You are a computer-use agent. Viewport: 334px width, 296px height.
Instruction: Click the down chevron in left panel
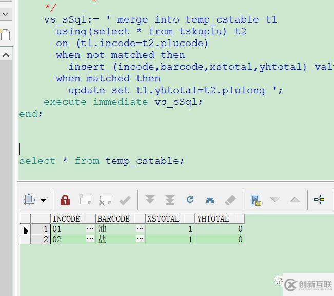click(x=5, y=14)
